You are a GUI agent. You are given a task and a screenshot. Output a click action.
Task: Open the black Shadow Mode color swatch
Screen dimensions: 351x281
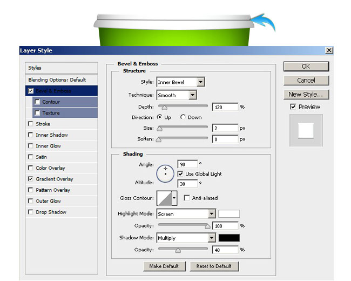[x=229, y=238]
